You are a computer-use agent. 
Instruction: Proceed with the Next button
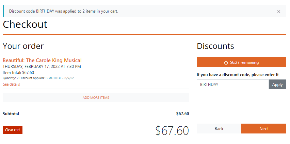[x=263, y=129]
